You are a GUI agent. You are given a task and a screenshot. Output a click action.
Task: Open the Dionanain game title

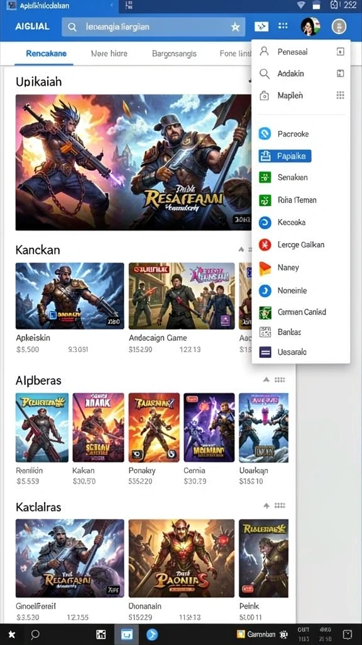[145, 607]
